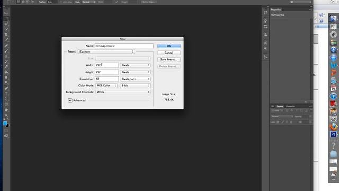Screen dimensions: 339x191
Task: Open Finder from the Dock
Action: point(333,19)
